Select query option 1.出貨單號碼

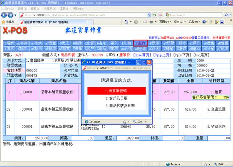(x=116, y=91)
